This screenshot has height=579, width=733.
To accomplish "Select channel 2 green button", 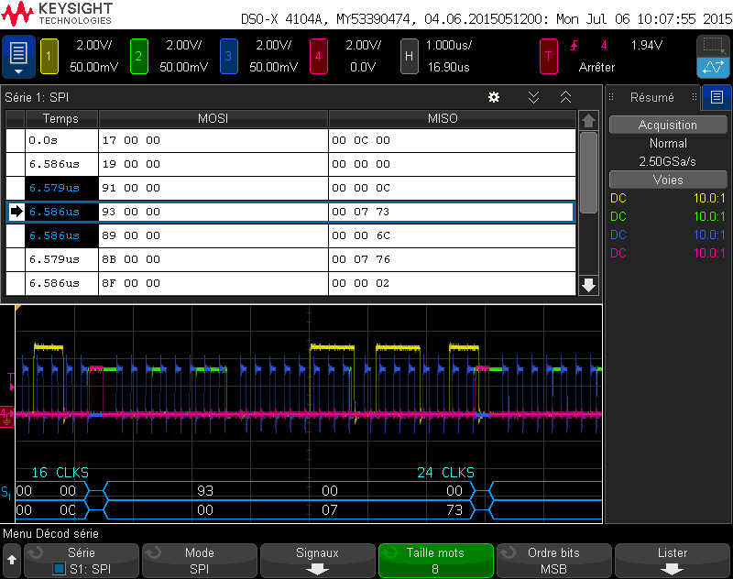I will point(139,57).
